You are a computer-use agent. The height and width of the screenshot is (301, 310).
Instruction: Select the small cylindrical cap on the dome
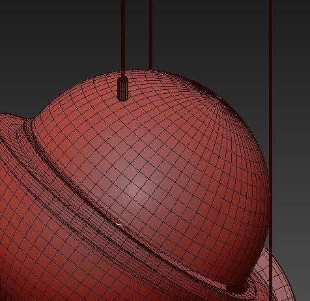click(122, 89)
